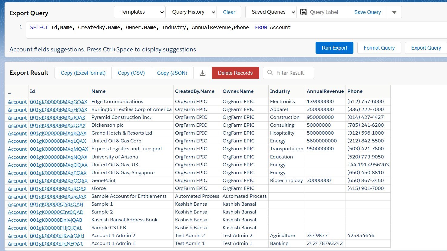Viewport: 447px width, 251px height.
Task: Click the Format Query button
Action: point(379,48)
